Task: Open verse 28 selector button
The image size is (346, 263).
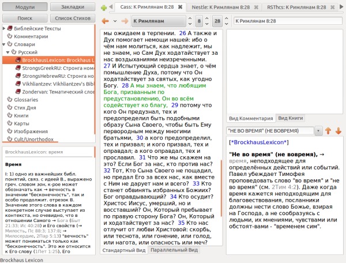Action: click(x=217, y=21)
